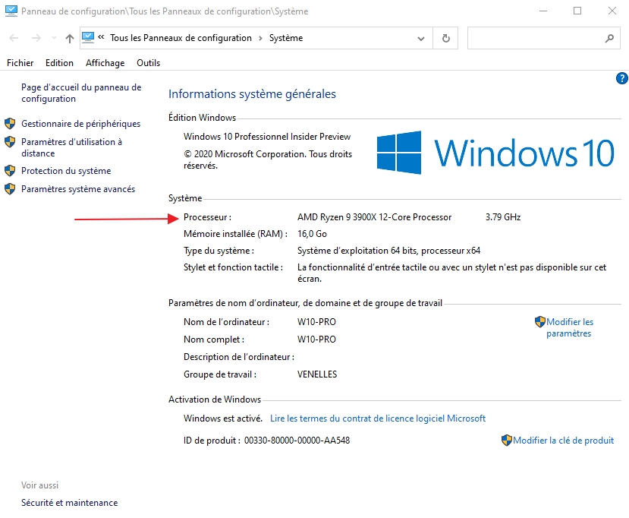
Task: Click 'Modifier les paramètres' link
Action: click(x=570, y=327)
